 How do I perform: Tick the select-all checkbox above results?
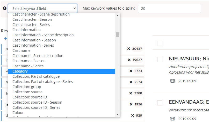point(160,43)
